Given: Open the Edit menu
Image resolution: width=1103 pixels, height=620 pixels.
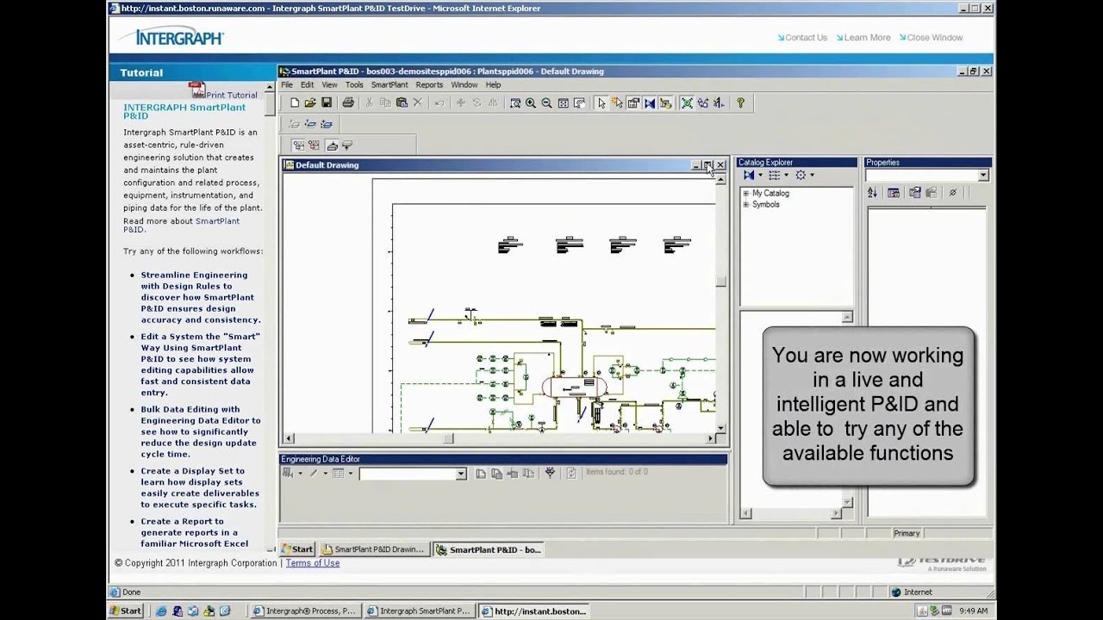Looking at the screenshot, I should click(307, 85).
